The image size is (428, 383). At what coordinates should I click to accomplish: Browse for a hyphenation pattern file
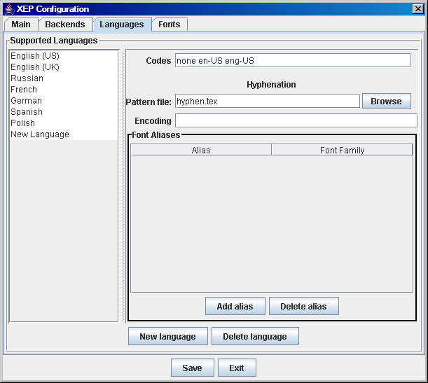tap(387, 102)
